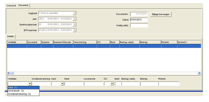Image resolution: width=209 pixels, height=102 pixels.
Task: Open the BTW-periode dropdown
Action: 75,30
